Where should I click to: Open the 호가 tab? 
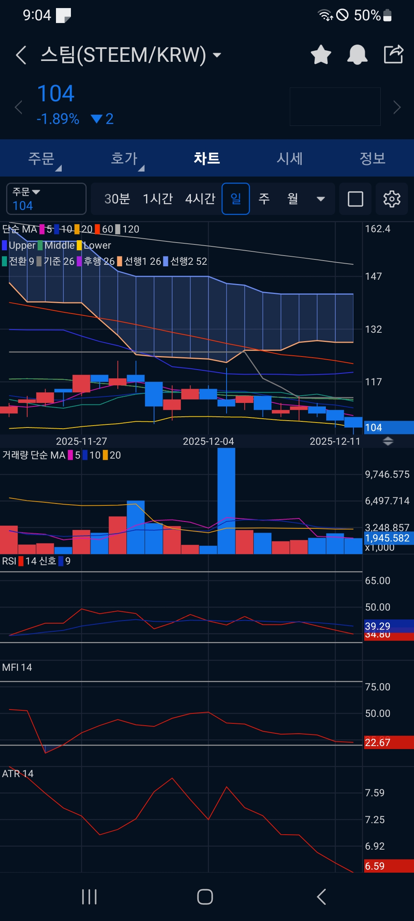coord(124,158)
